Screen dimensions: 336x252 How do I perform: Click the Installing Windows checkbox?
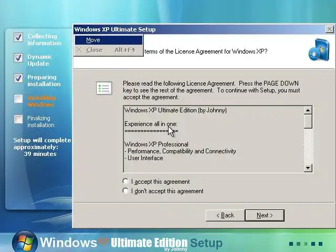pyautogui.click(x=18, y=99)
